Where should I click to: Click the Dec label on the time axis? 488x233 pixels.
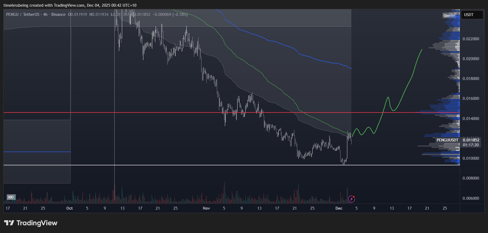pos(339,208)
